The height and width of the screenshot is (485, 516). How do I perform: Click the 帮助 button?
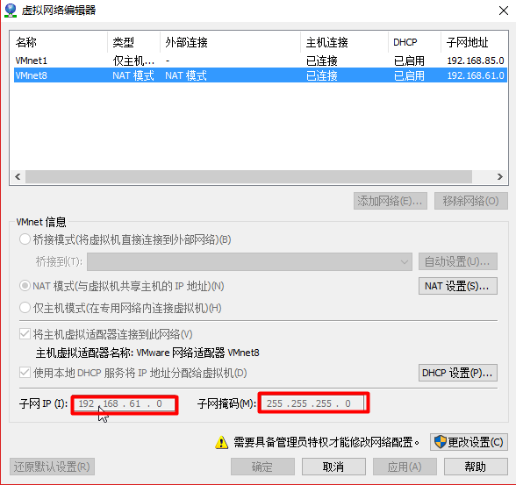(x=476, y=467)
